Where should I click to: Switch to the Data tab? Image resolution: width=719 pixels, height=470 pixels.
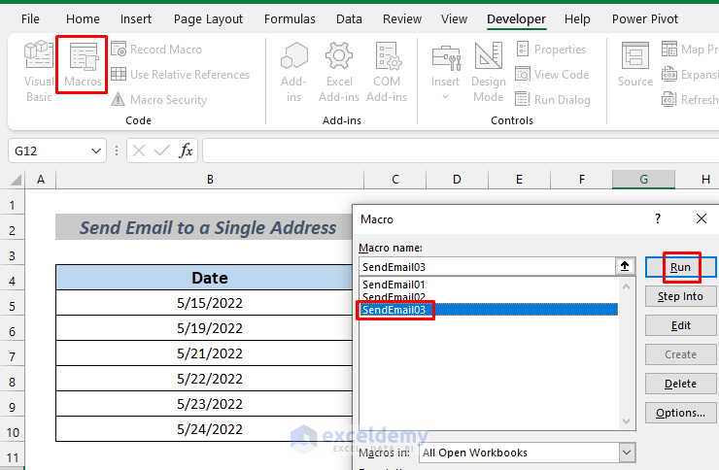point(349,18)
